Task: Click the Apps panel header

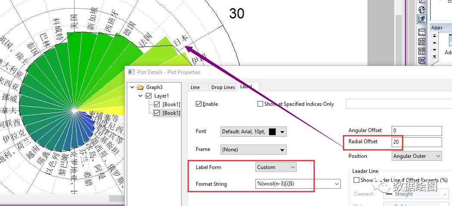Action: coord(440,28)
